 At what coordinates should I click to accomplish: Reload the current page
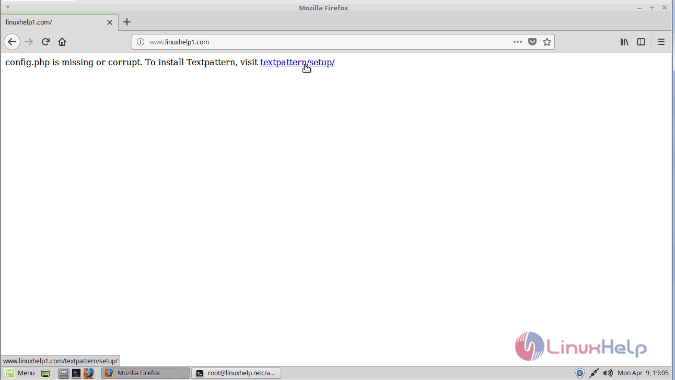(x=45, y=42)
